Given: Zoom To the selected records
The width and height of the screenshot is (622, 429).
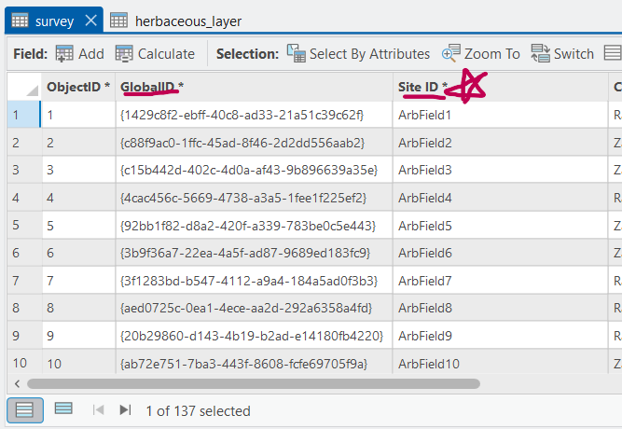Looking at the screenshot, I should pos(481,54).
